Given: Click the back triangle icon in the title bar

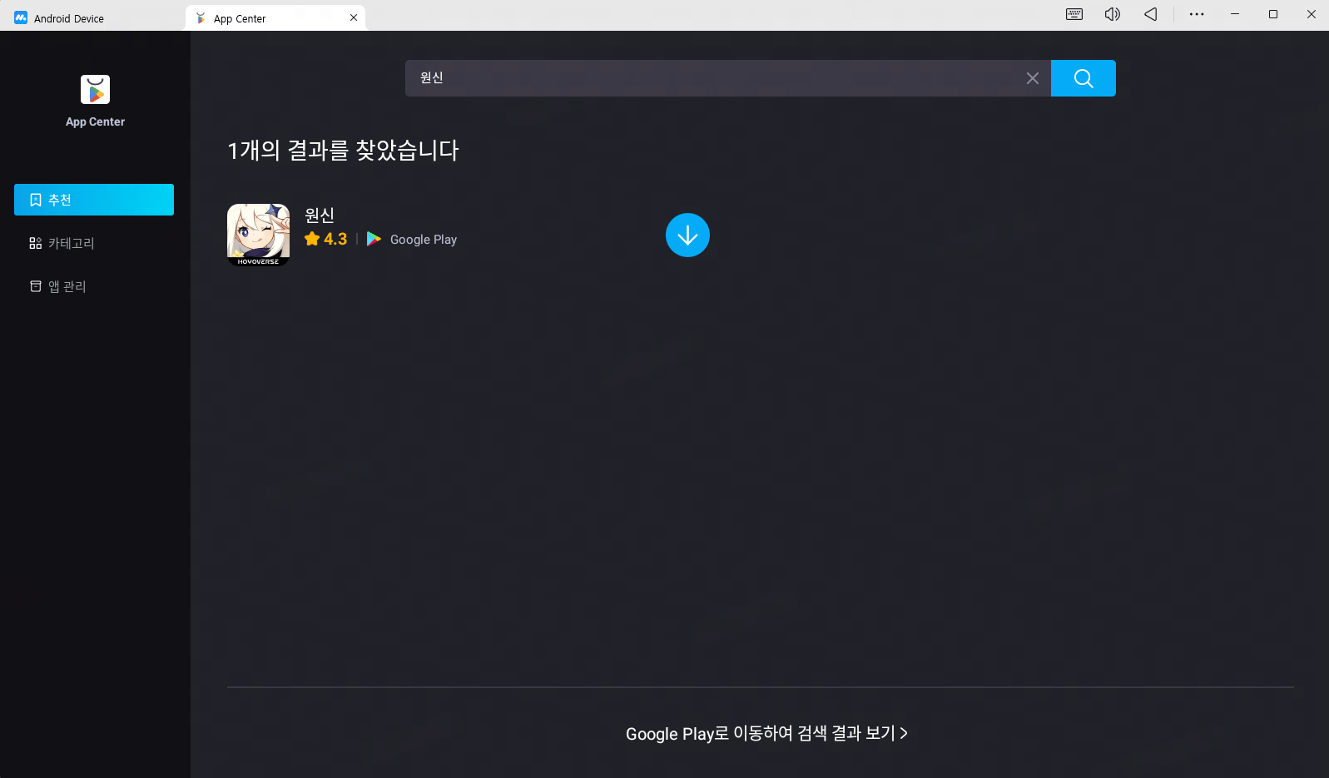Looking at the screenshot, I should [x=1151, y=14].
